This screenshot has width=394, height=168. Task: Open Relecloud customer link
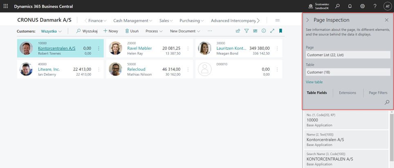point(136,69)
